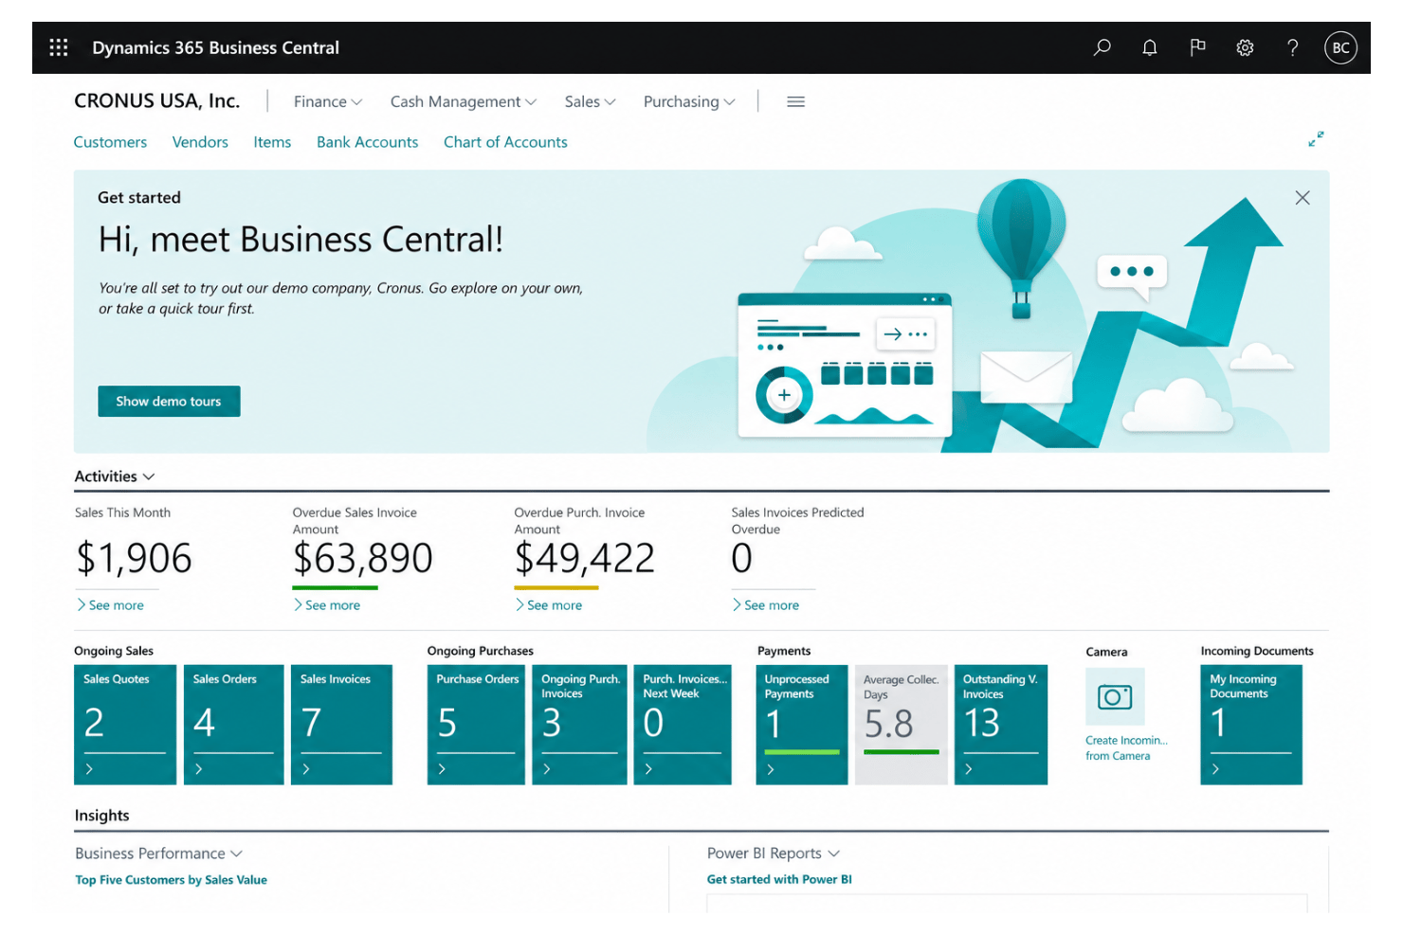Click the Payments group label

(x=784, y=651)
